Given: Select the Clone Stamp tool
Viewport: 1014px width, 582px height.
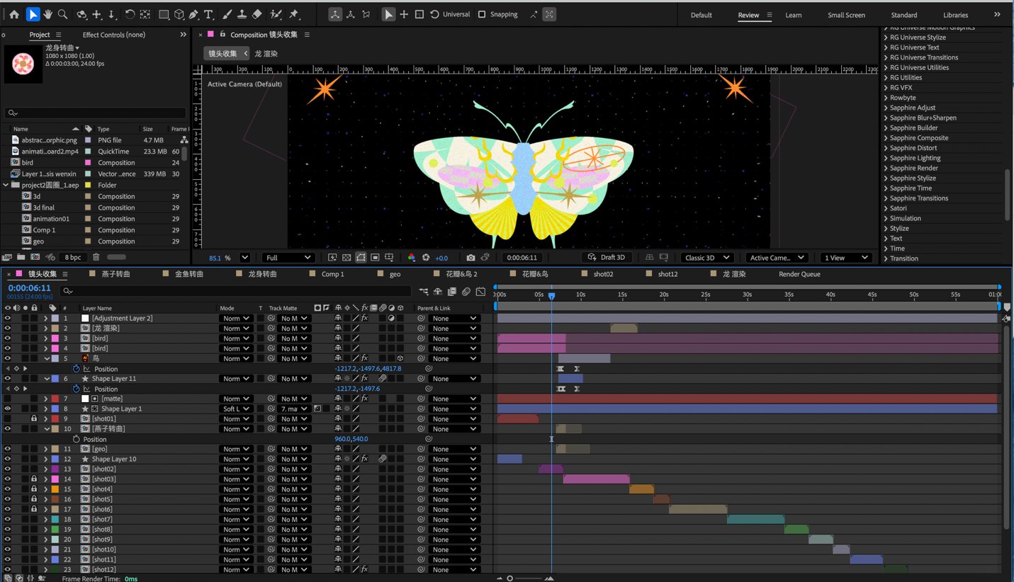Looking at the screenshot, I should tap(242, 14).
